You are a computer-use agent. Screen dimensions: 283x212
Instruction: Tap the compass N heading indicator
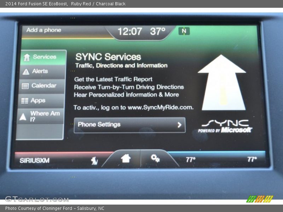tap(184, 31)
